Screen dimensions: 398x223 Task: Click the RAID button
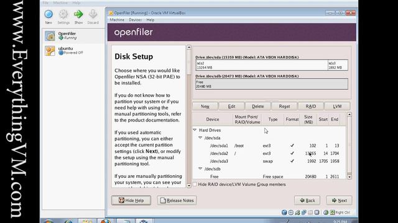[x=311, y=106]
